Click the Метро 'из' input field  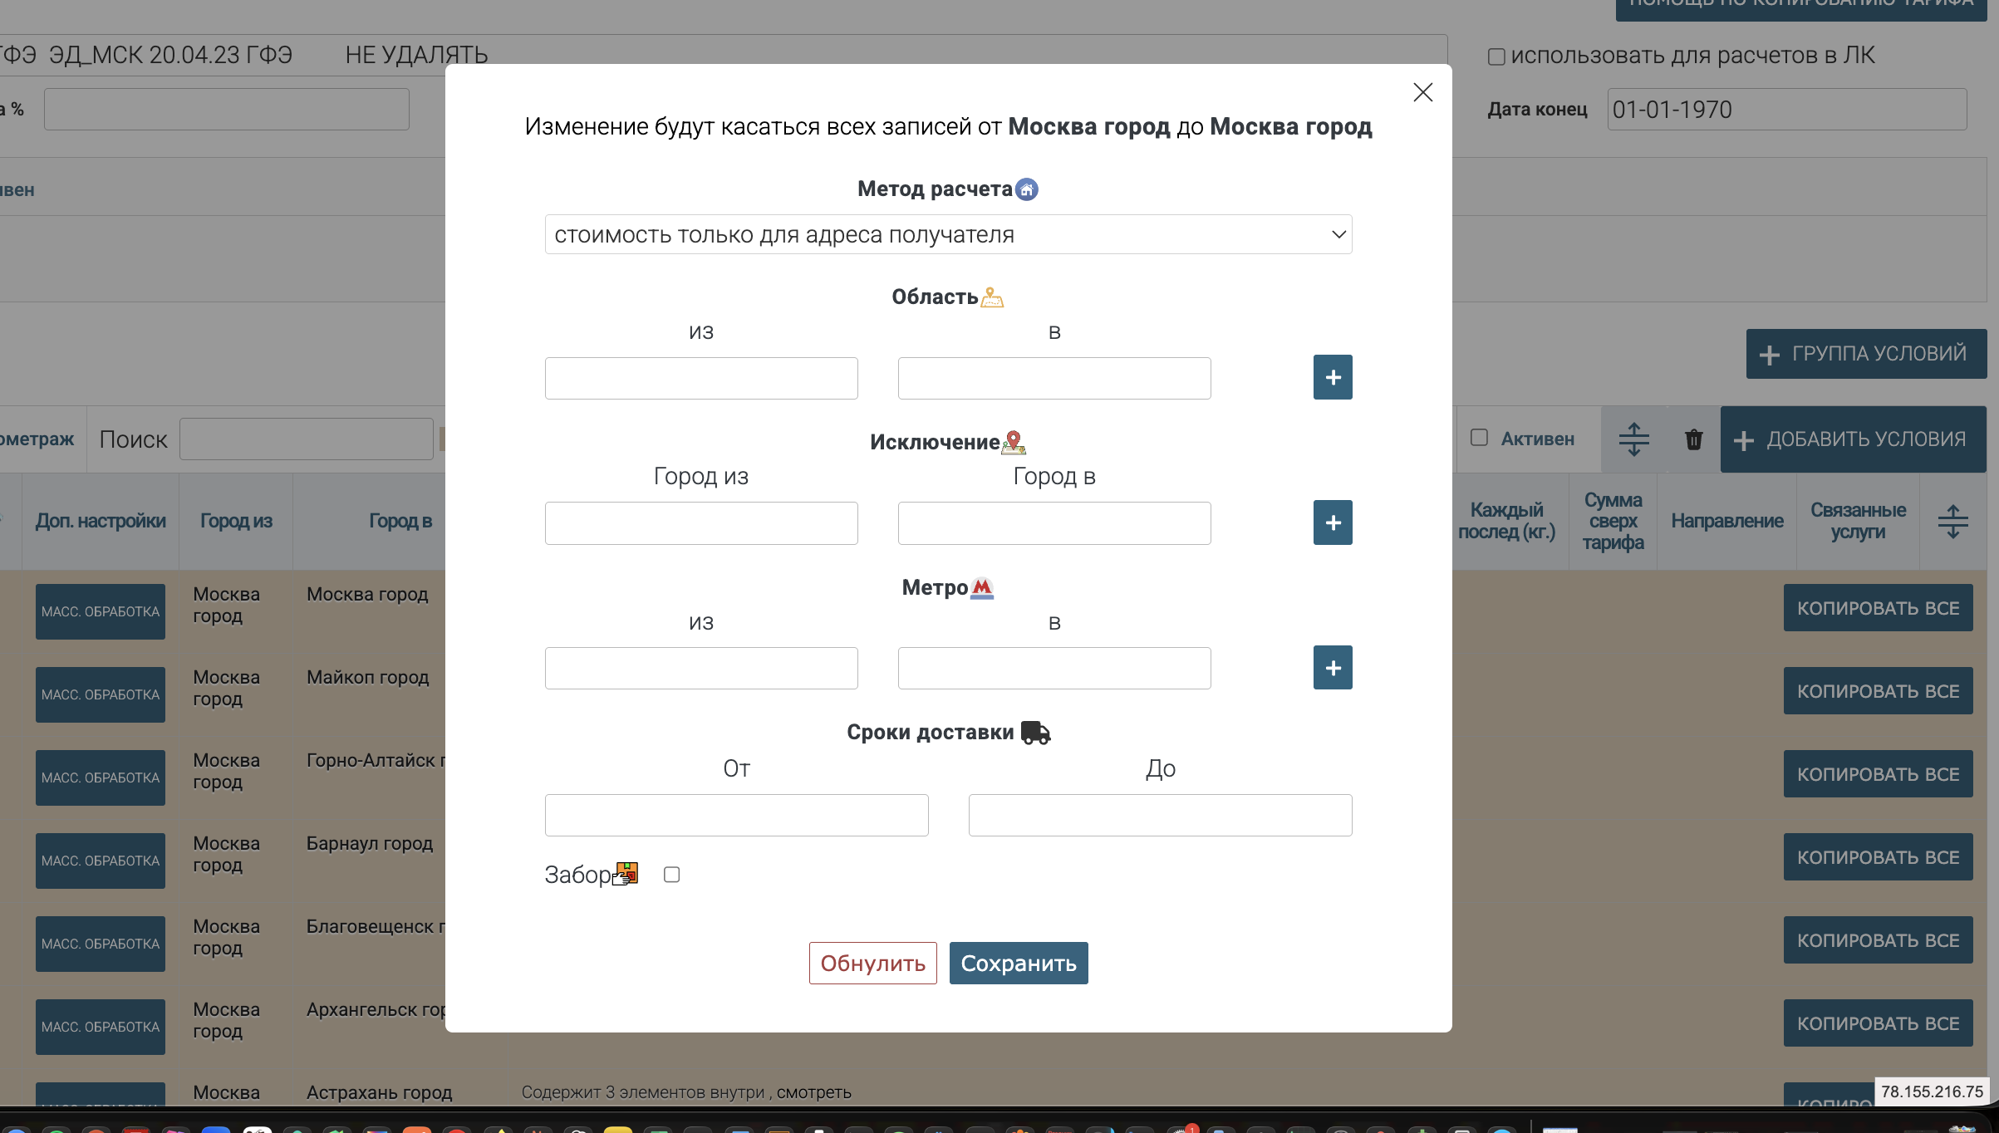(701, 668)
